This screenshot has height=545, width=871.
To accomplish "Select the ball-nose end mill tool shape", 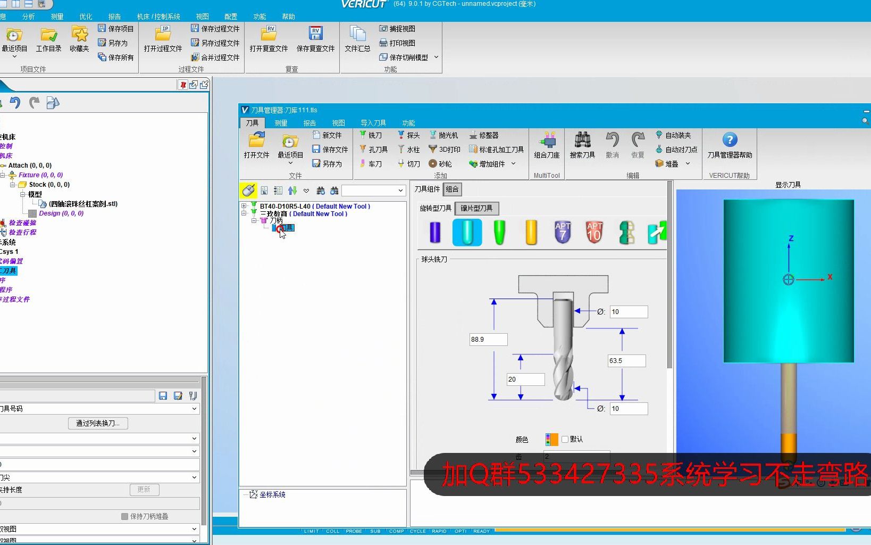I will coord(467,233).
